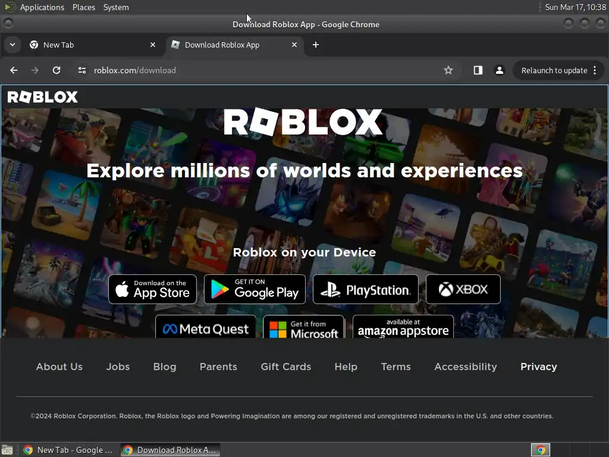Open the System menu

tap(116, 7)
